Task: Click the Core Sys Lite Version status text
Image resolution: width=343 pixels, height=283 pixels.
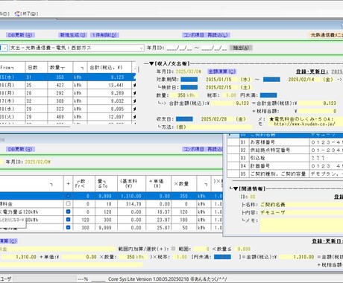Action: pyautogui.click(x=168, y=279)
